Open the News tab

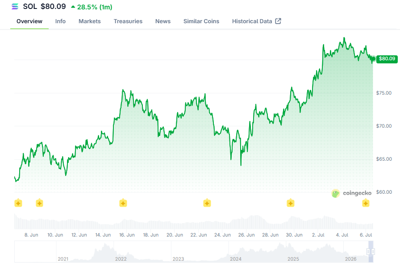(163, 21)
